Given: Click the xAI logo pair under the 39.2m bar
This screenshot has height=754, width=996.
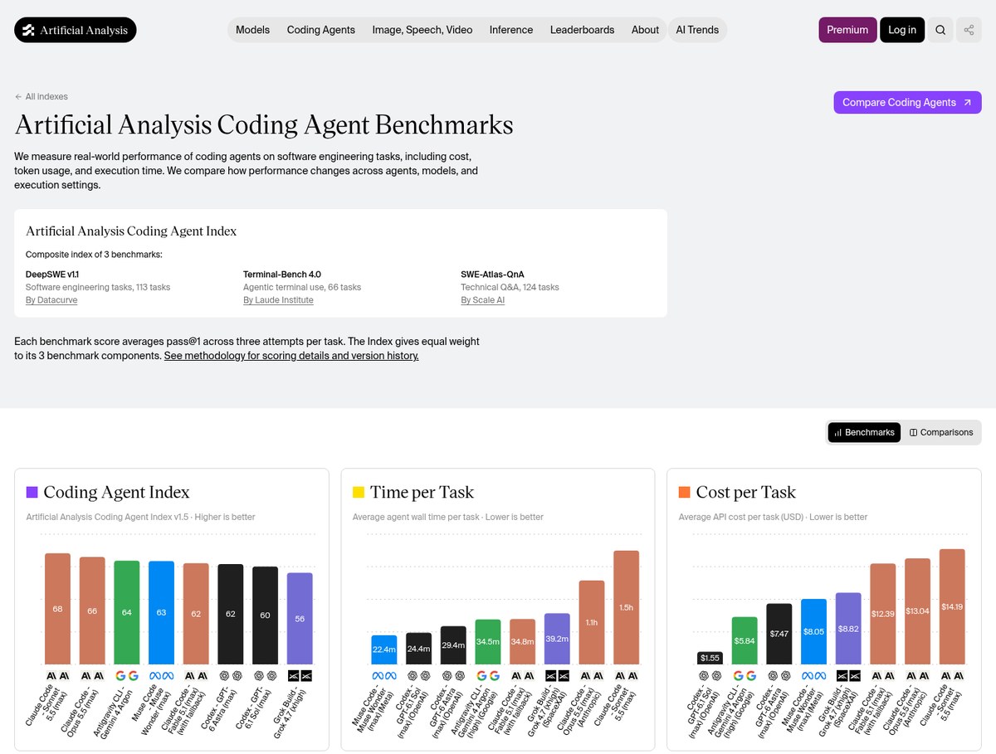Looking at the screenshot, I should pyautogui.click(x=557, y=676).
